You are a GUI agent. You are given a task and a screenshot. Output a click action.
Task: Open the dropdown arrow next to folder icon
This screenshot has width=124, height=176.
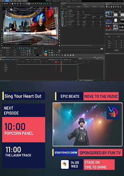point(13,4)
